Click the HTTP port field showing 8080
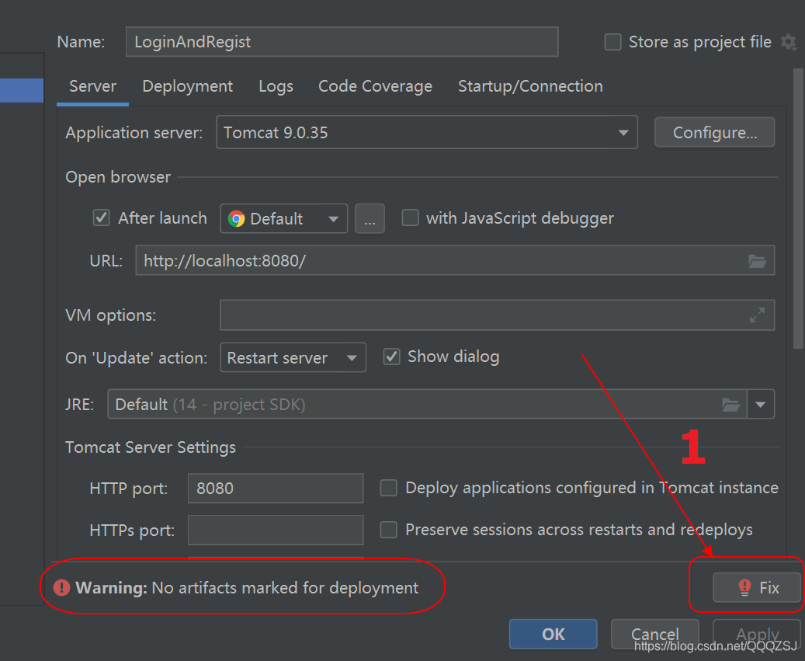 pyautogui.click(x=276, y=488)
